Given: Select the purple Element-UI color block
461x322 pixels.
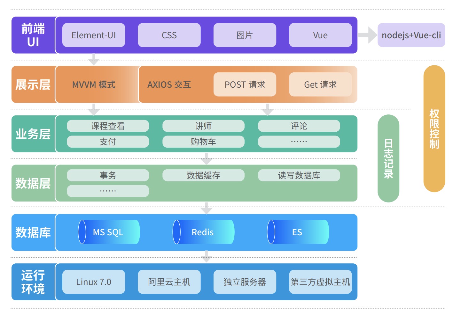Looking at the screenshot, I should [93, 35].
